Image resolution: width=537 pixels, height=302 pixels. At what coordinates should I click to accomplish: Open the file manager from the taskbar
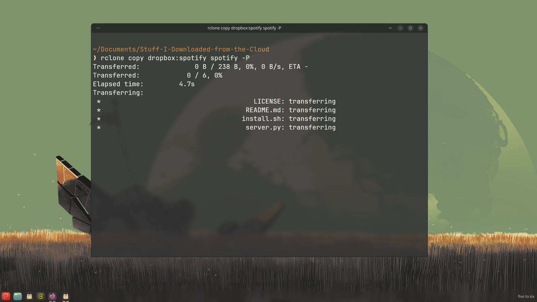(x=18, y=296)
